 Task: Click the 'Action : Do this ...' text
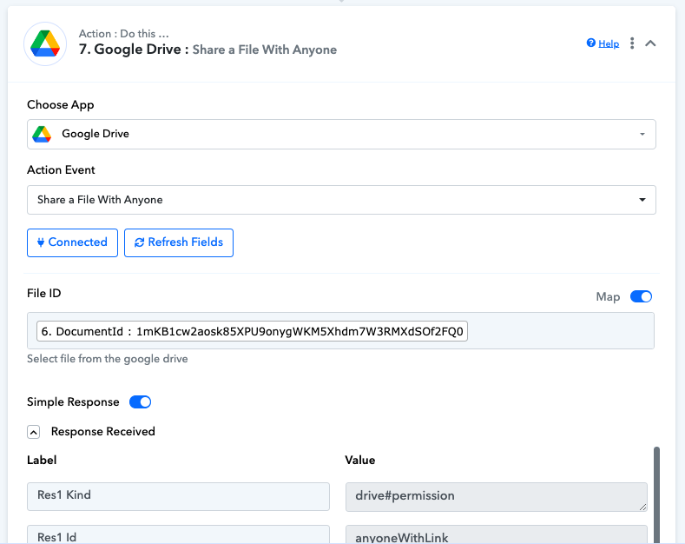(123, 34)
